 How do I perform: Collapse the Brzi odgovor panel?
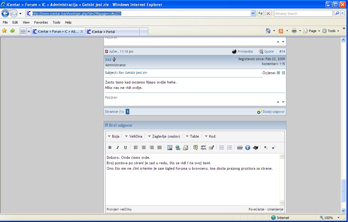(106, 125)
